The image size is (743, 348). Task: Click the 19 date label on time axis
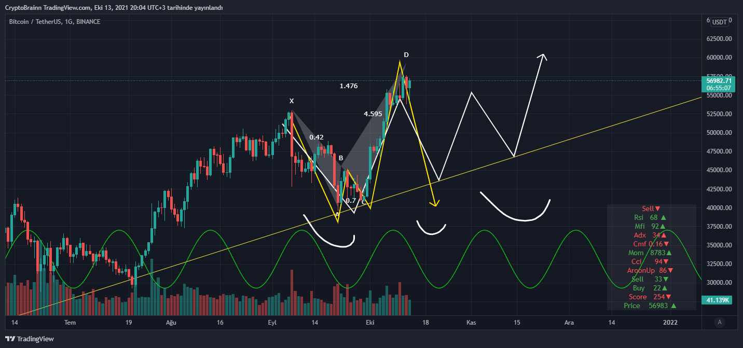click(129, 323)
